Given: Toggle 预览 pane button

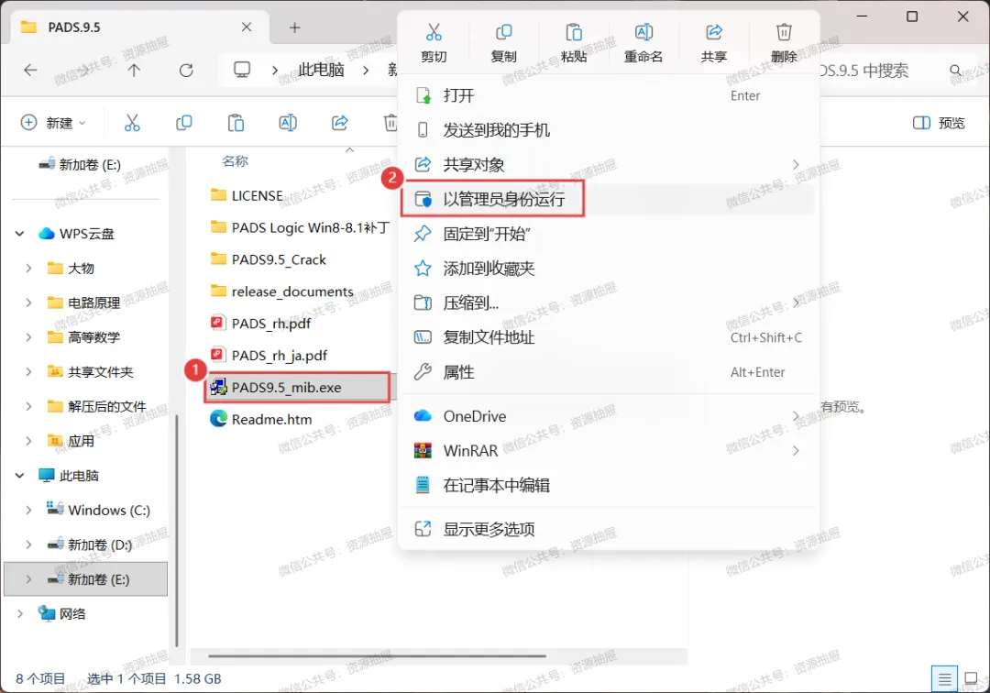Looking at the screenshot, I should click(939, 123).
